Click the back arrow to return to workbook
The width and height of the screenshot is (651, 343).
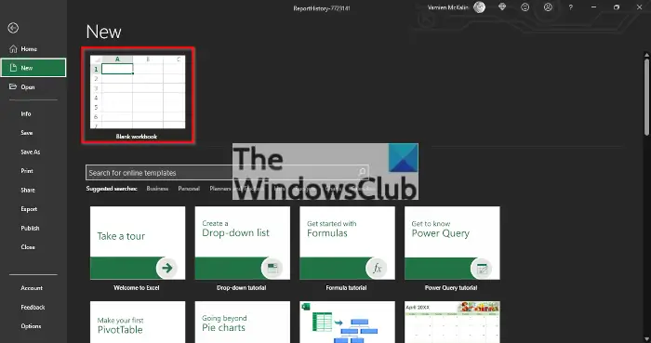click(x=13, y=28)
